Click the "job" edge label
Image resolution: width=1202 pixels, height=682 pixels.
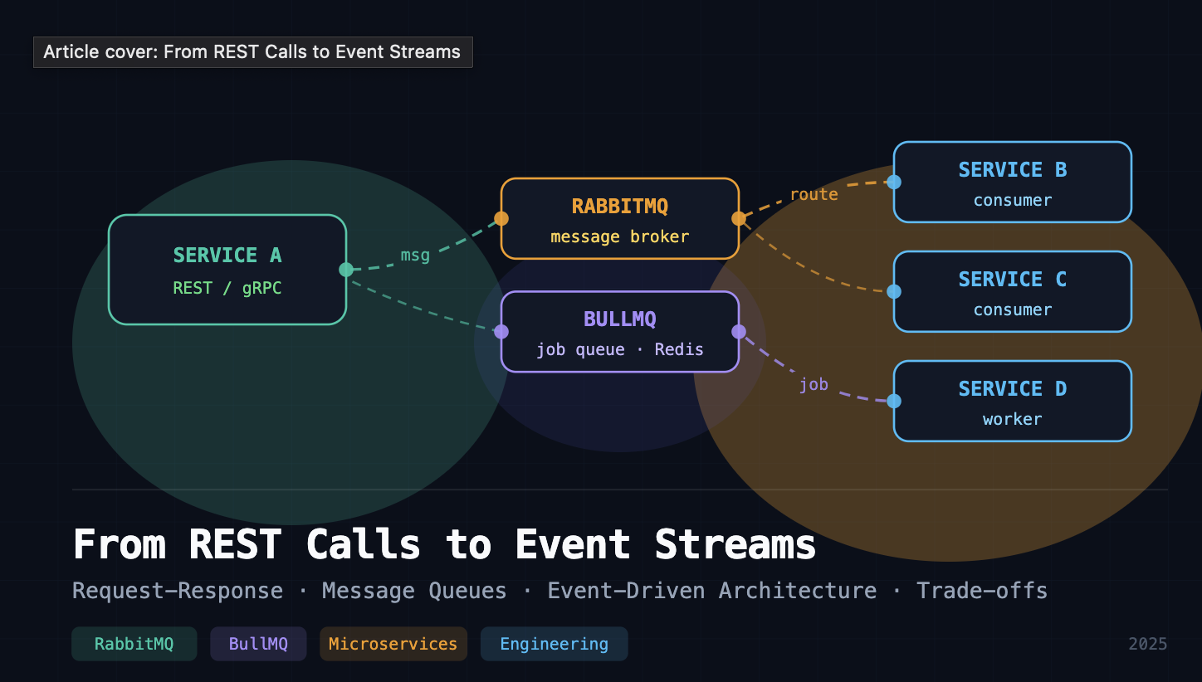814,385
